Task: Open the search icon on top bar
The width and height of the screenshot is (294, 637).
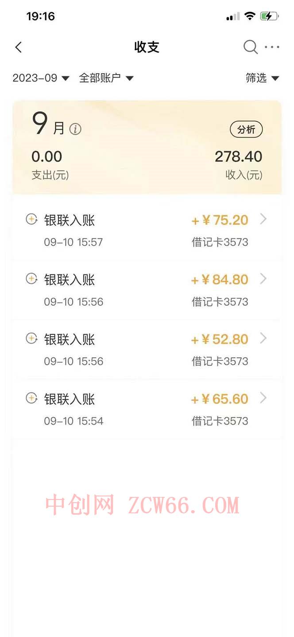Action: click(x=250, y=47)
